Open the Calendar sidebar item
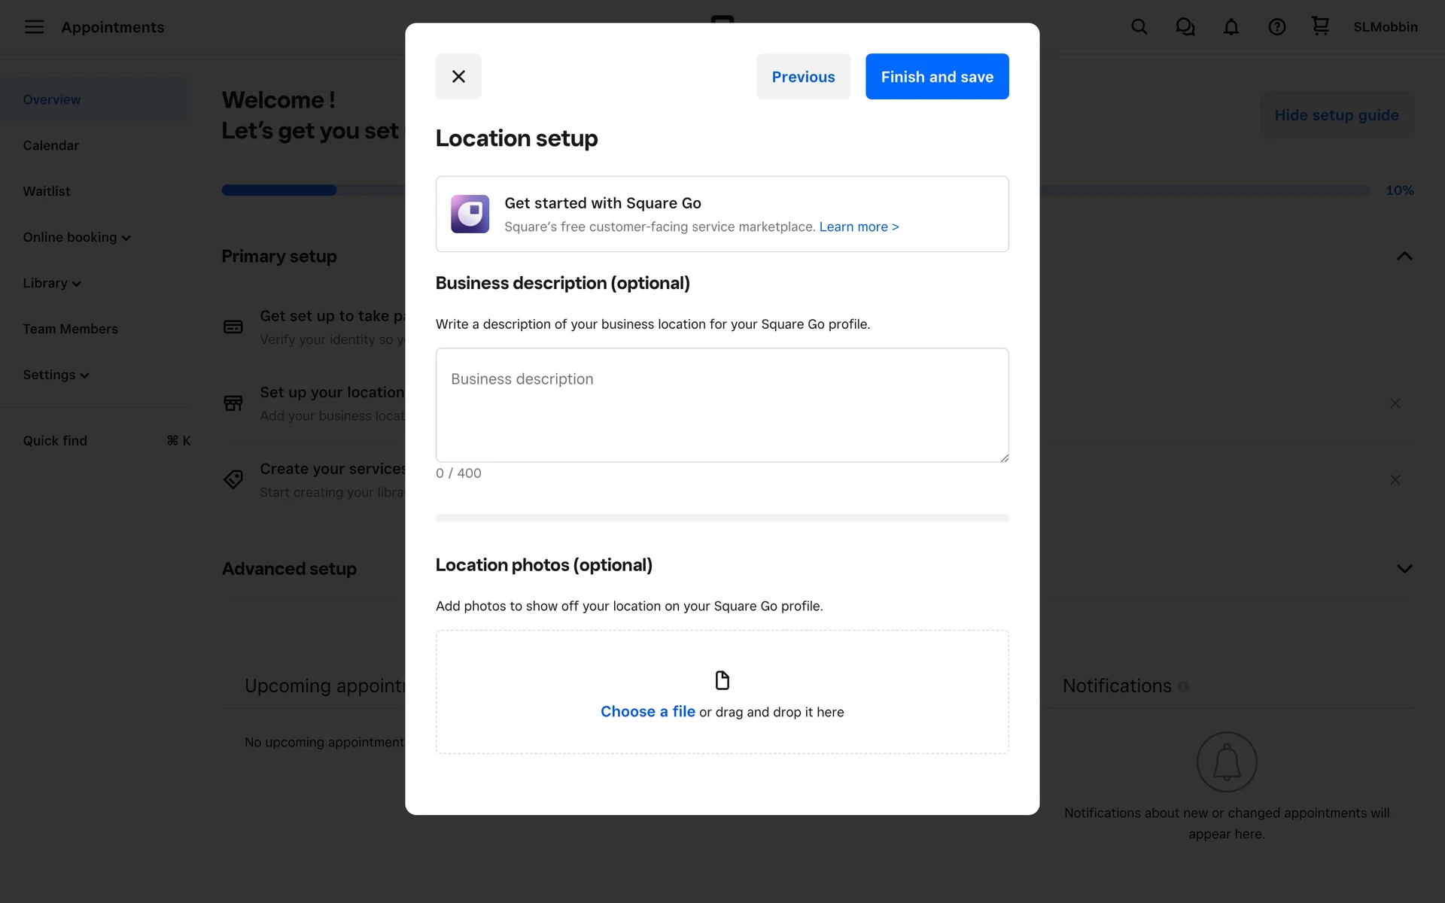This screenshot has width=1445, height=903. tap(50, 145)
